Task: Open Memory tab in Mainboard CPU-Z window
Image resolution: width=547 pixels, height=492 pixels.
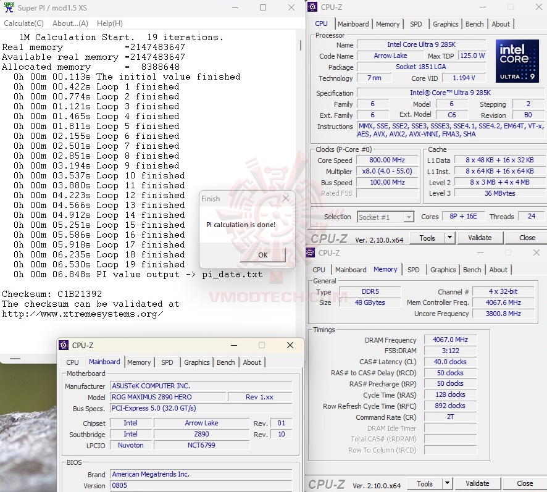Action: click(x=139, y=362)
